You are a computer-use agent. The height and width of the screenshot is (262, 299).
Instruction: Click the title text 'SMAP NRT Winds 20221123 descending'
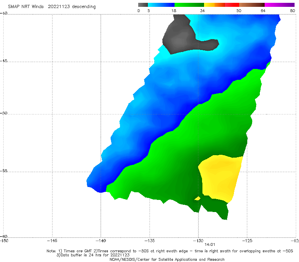coord(52,7)
